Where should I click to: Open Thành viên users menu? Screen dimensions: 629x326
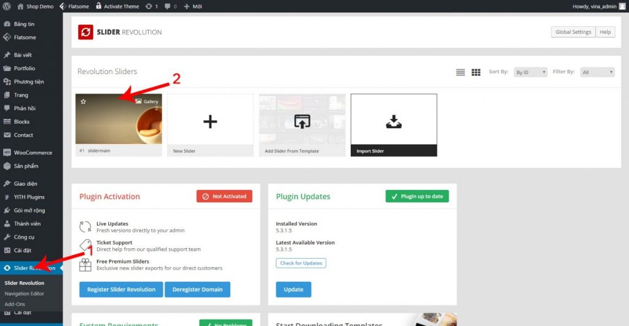[27, 224]
